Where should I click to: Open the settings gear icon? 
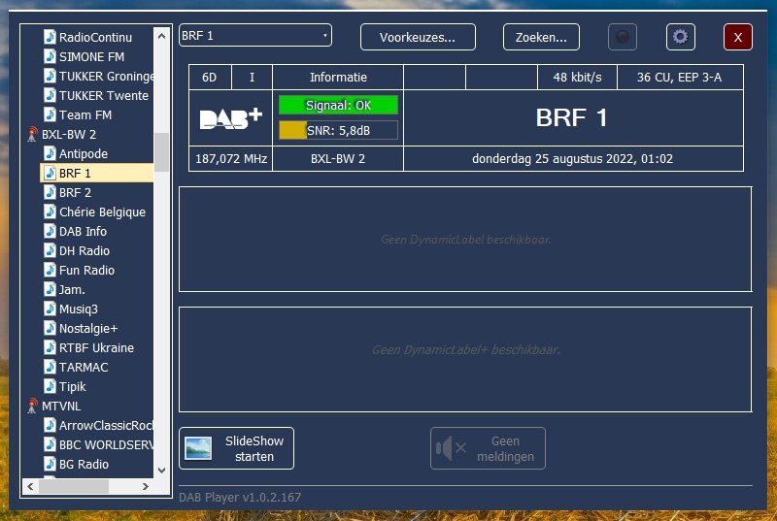681,37
